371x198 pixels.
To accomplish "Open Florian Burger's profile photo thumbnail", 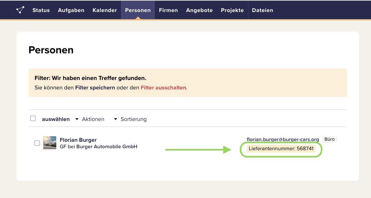I will click(x=50, y=143).
